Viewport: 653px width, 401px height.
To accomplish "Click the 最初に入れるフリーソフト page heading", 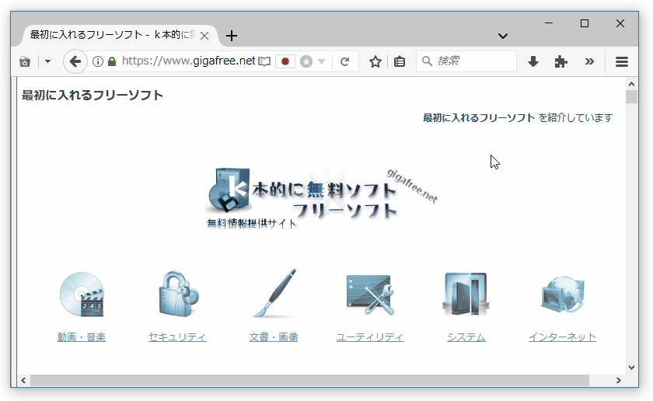I will 93,96.
